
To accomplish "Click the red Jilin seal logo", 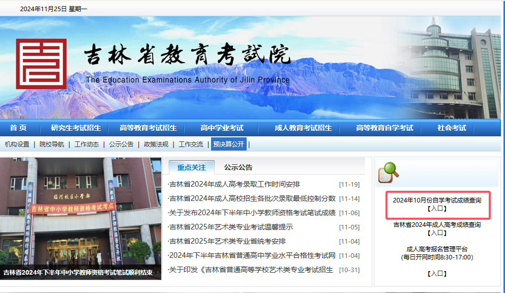I will [x=41, y=64].
